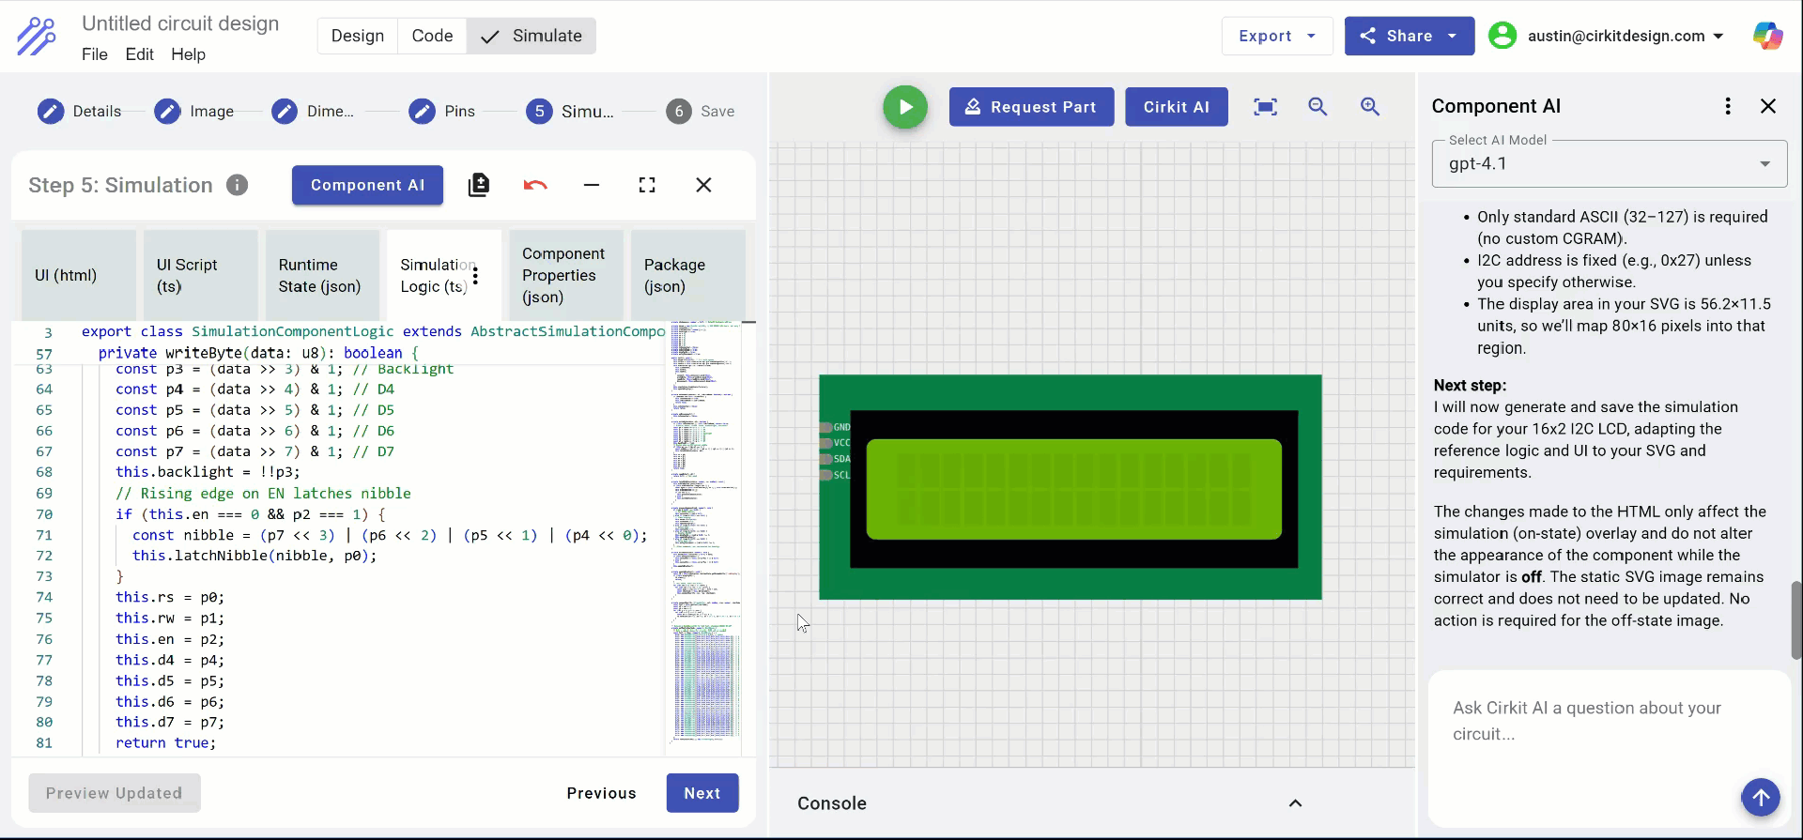The height and width of the screenshot is (840, 1803).
Task: Open the Runtime State (json) tab
Action: (322, 275)
